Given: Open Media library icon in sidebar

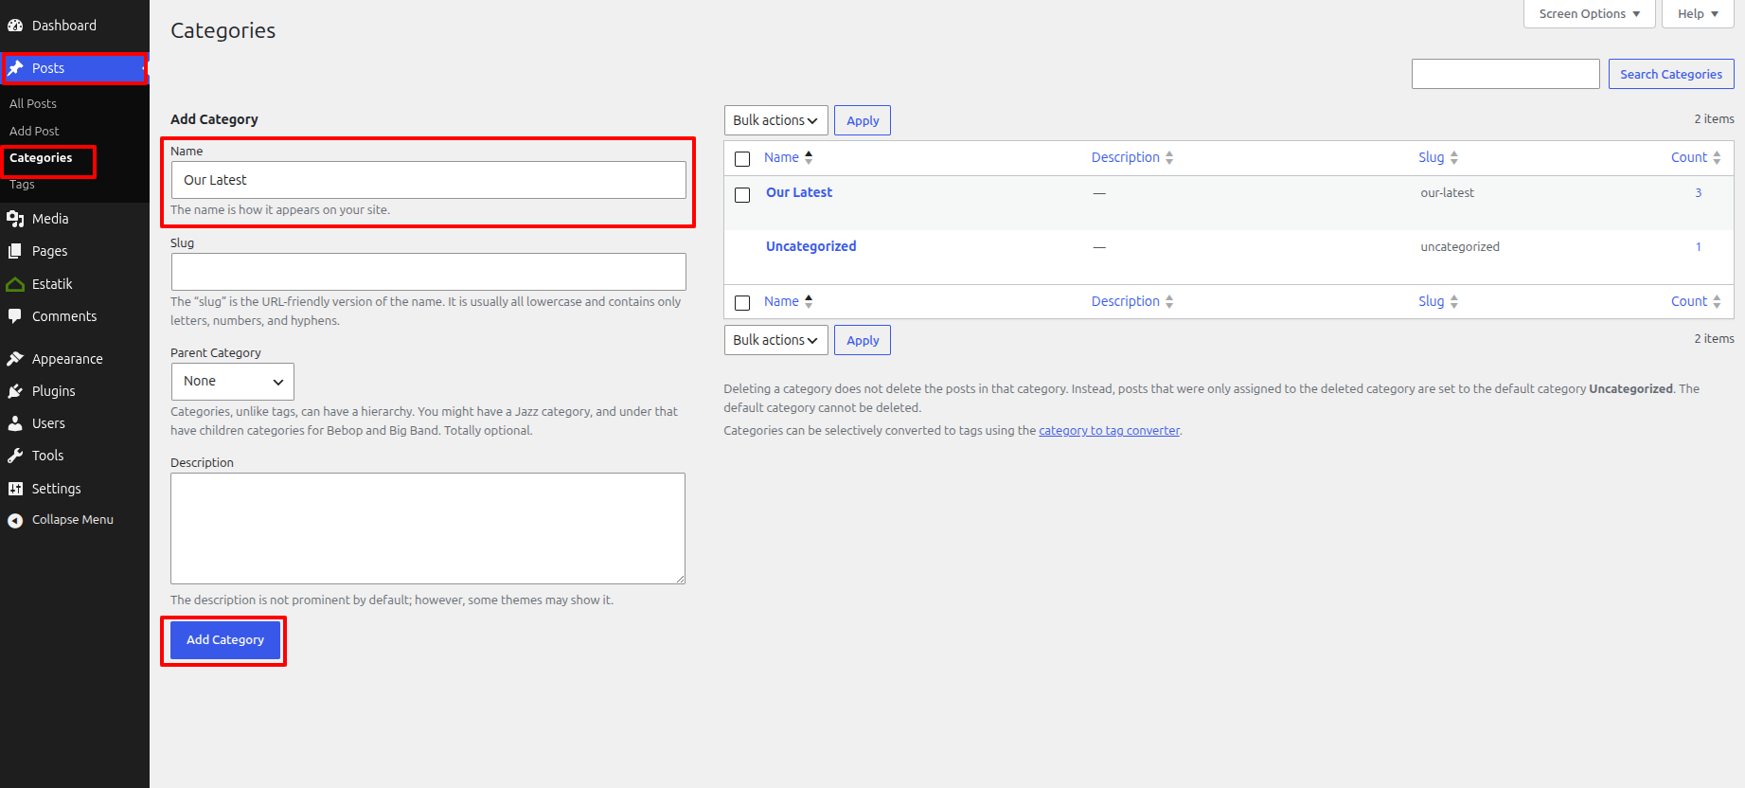Looking at the screenshot, I should [x=15, y=219].
